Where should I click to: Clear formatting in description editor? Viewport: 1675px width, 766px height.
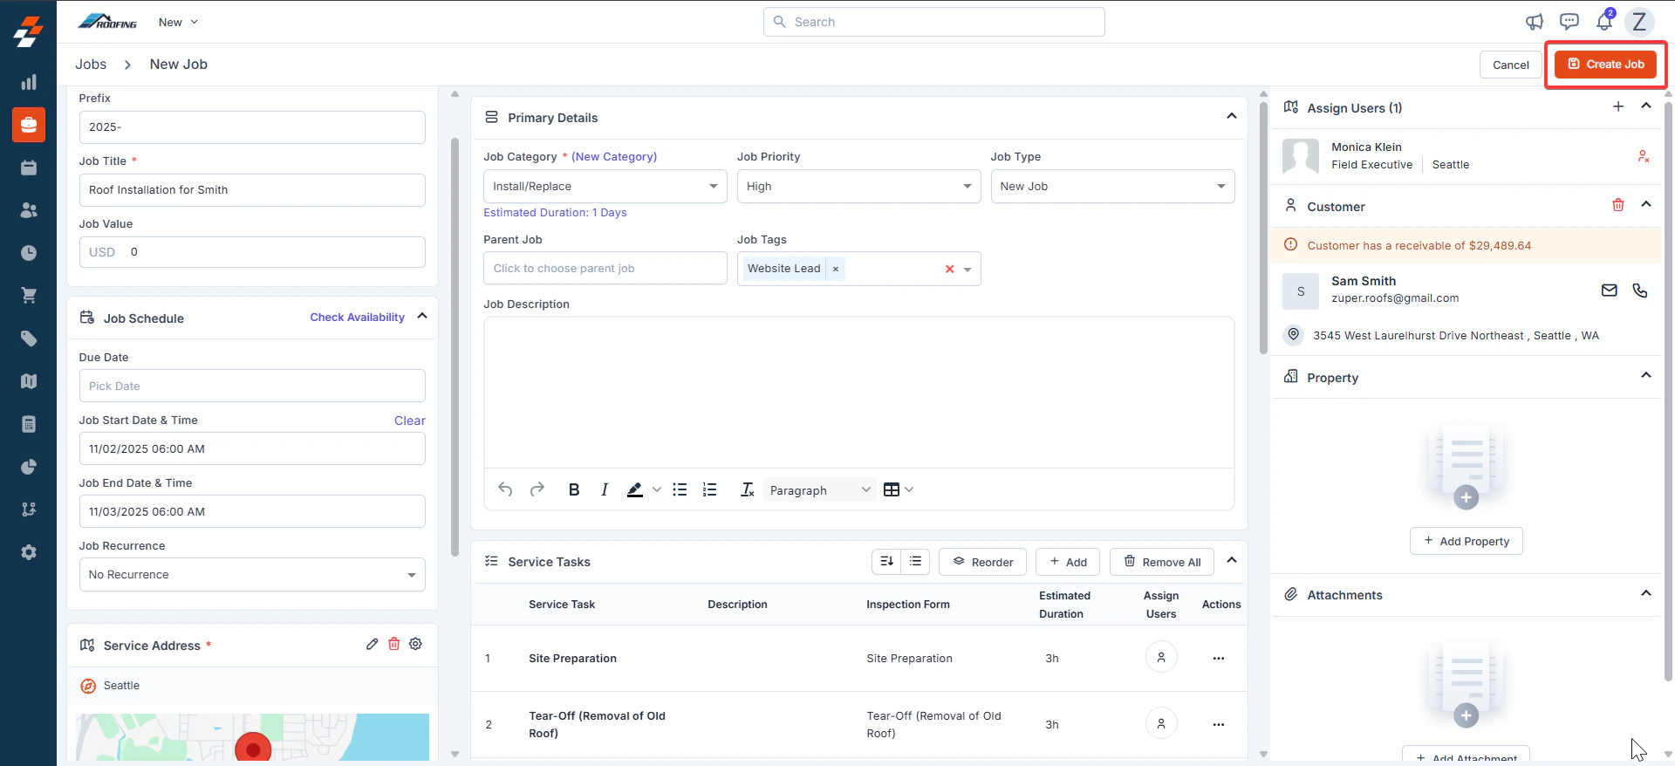pyautogui.click(x=748, y=489)
